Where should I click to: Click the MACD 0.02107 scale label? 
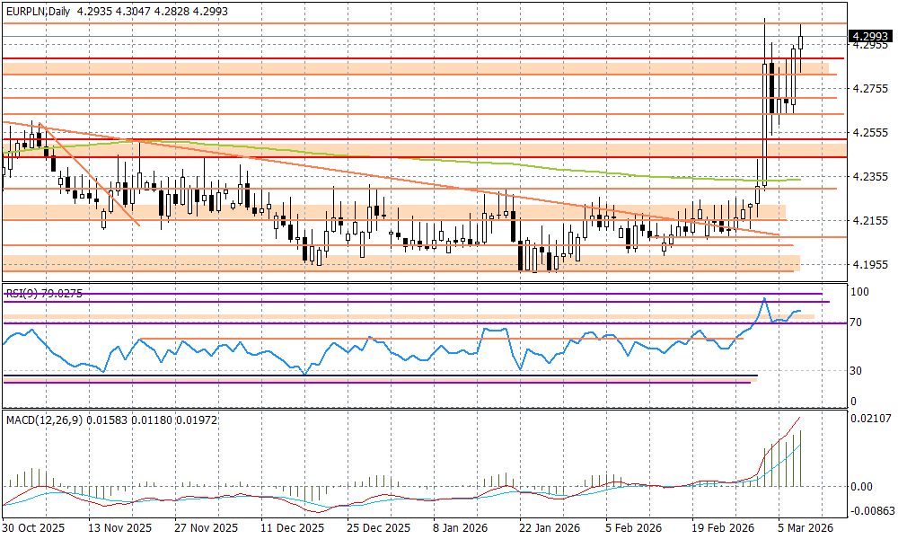click(x=871, y=418)
